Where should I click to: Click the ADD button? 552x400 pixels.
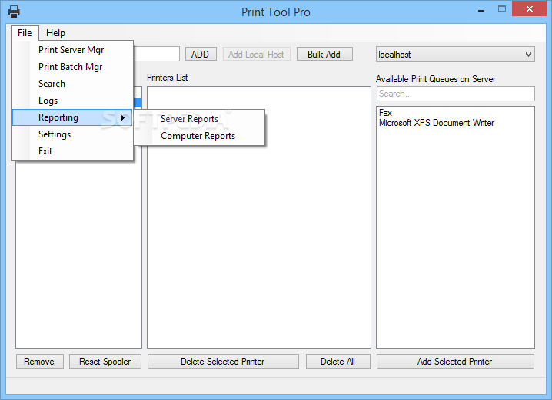click(201, 55)
